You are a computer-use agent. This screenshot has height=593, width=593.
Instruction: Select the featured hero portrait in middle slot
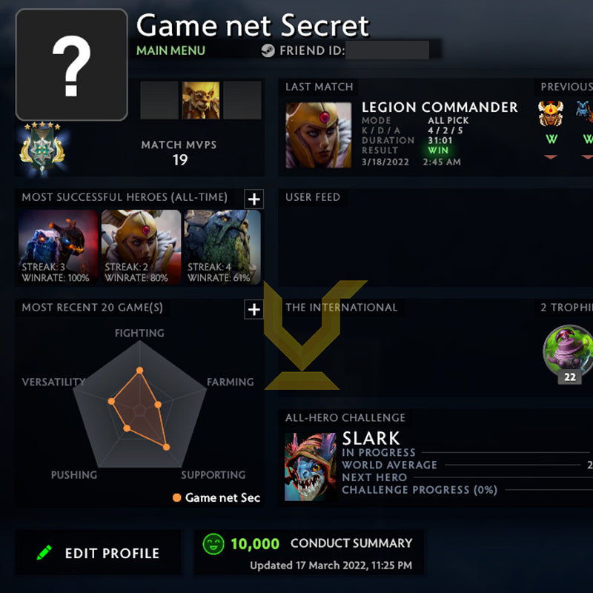[x=200, y=100]
